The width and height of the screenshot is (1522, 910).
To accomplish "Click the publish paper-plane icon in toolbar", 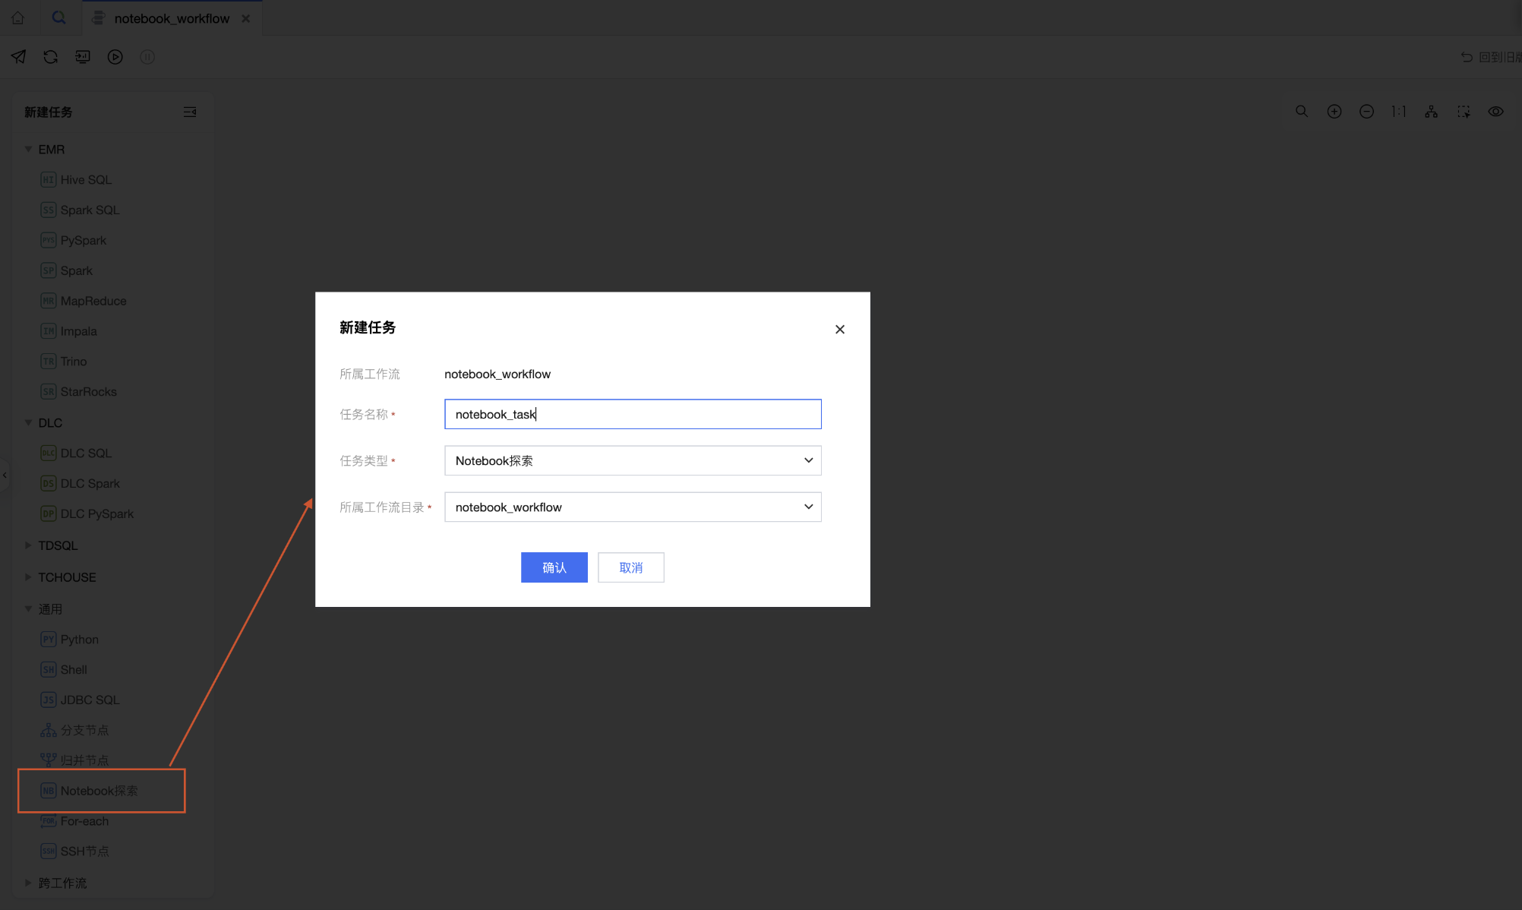I will click(x=19, y=57).
